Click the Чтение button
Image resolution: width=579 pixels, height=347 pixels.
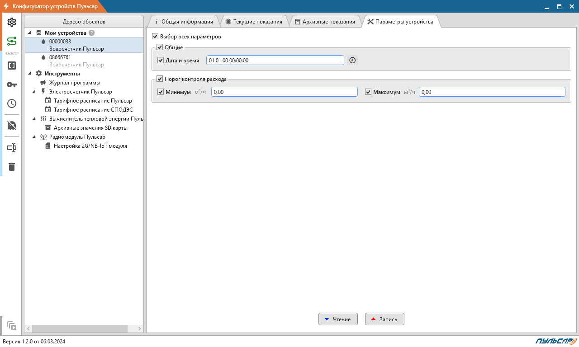click(x=338, y=319)
